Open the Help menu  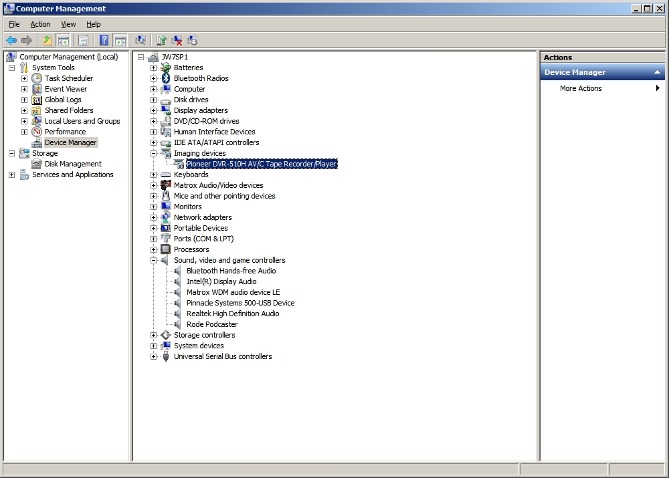pos(94,24)
